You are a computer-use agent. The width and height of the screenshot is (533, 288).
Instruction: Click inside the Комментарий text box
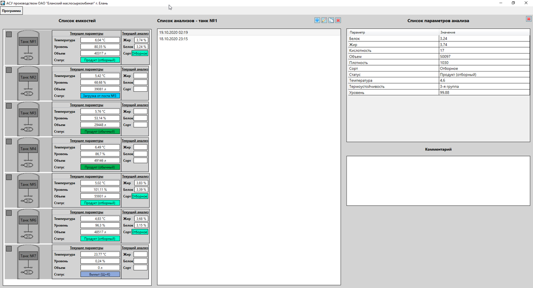(x=438, y=180)
